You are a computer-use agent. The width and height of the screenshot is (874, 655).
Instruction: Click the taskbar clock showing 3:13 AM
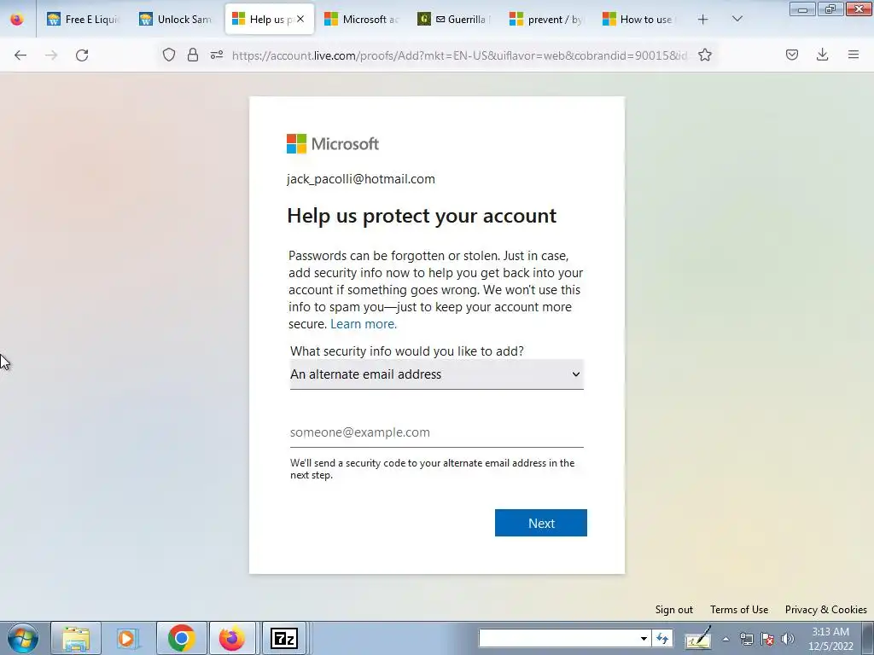(830, 639)
